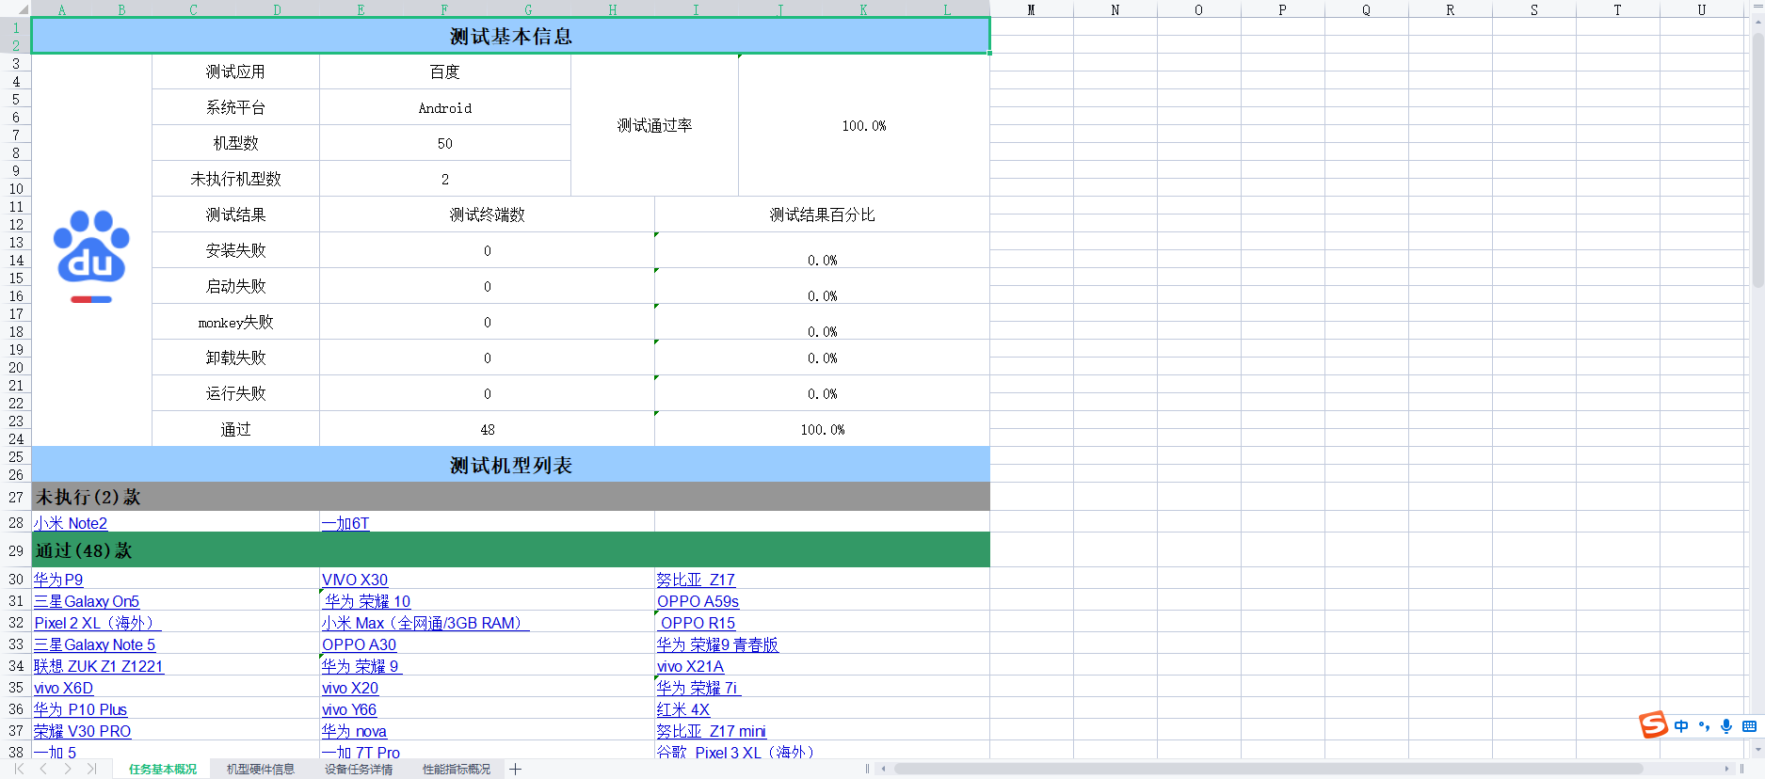
Task: Open the vivo X20 link
Action: 350,688
